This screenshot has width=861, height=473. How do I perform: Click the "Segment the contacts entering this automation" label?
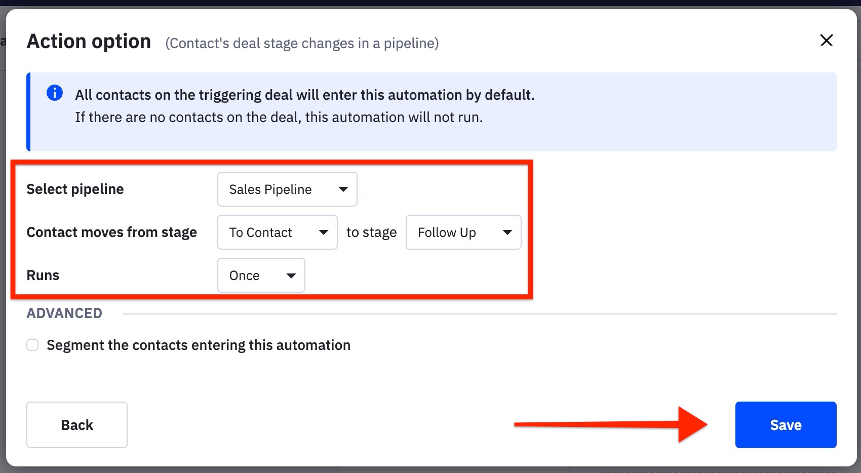pyautogui.click(x=198, y=345)
